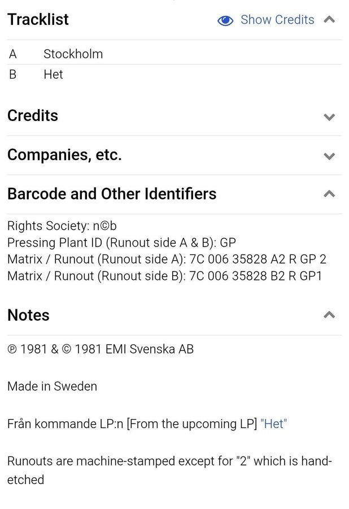349x509 pixels.
Task: Click the Tracklist heading
Action: coord(38,20)
